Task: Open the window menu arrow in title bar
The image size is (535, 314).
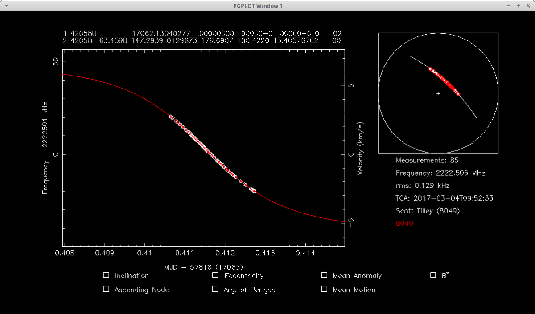Action: click(6, 6)
